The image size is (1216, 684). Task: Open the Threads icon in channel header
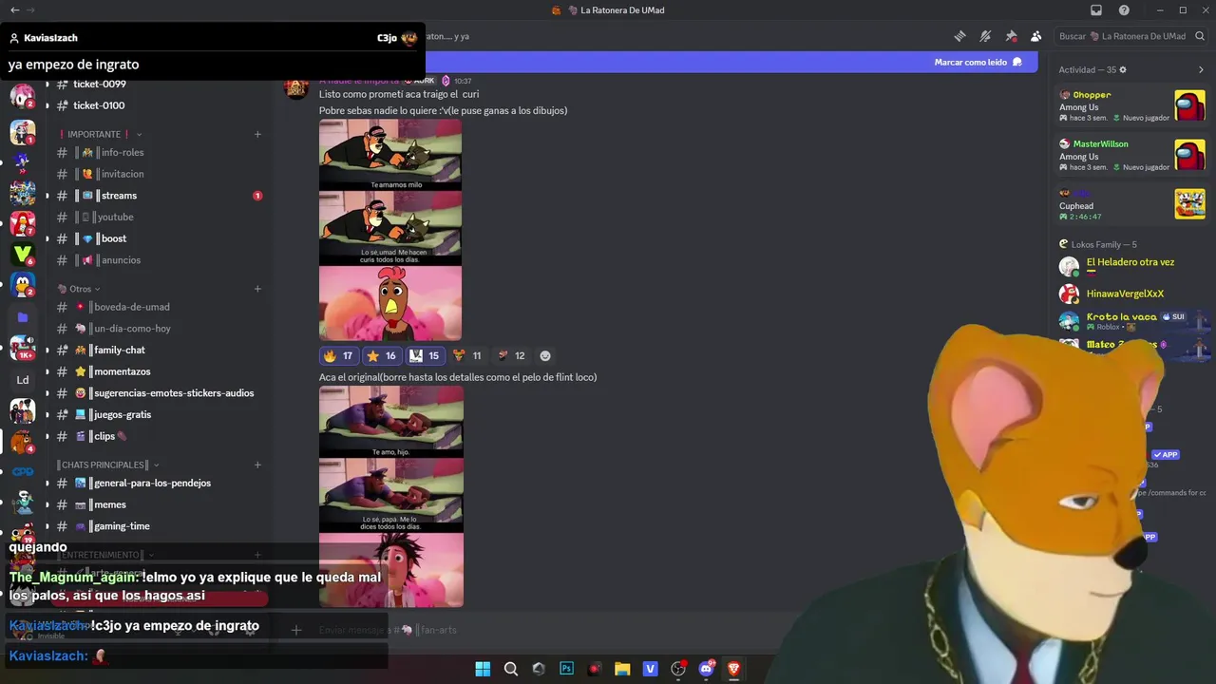[x=960, y=36]
